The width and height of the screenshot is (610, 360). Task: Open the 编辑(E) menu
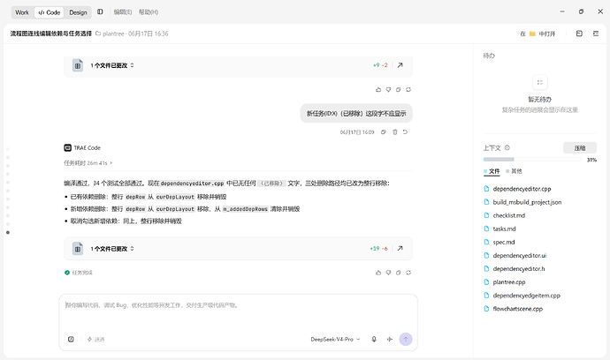click(123, 12)
